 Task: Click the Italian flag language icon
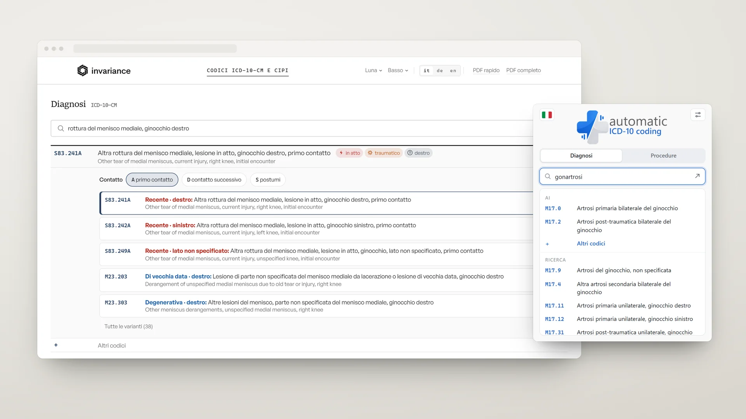pyautogui.click(x=547, y=115)
